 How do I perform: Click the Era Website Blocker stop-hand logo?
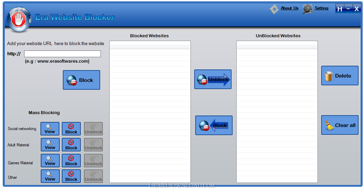pos(19,20)
